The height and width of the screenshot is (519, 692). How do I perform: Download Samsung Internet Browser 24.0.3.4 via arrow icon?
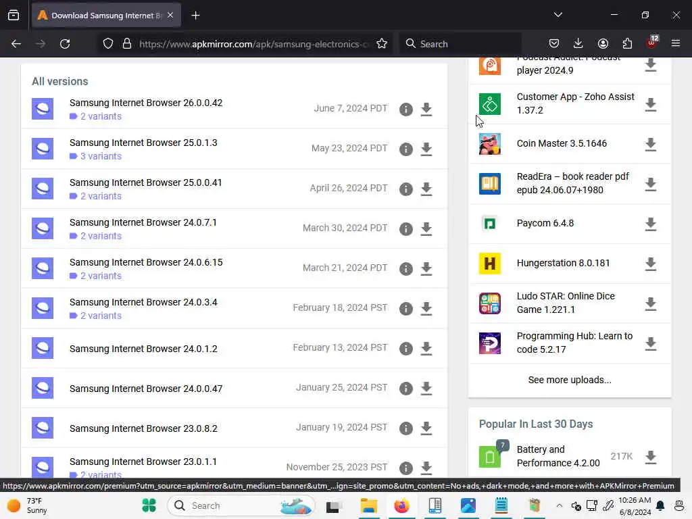(426, 308)
